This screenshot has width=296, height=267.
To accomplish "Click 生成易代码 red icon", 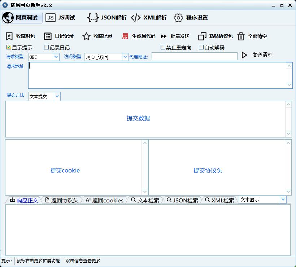I will tap(125, 36).
